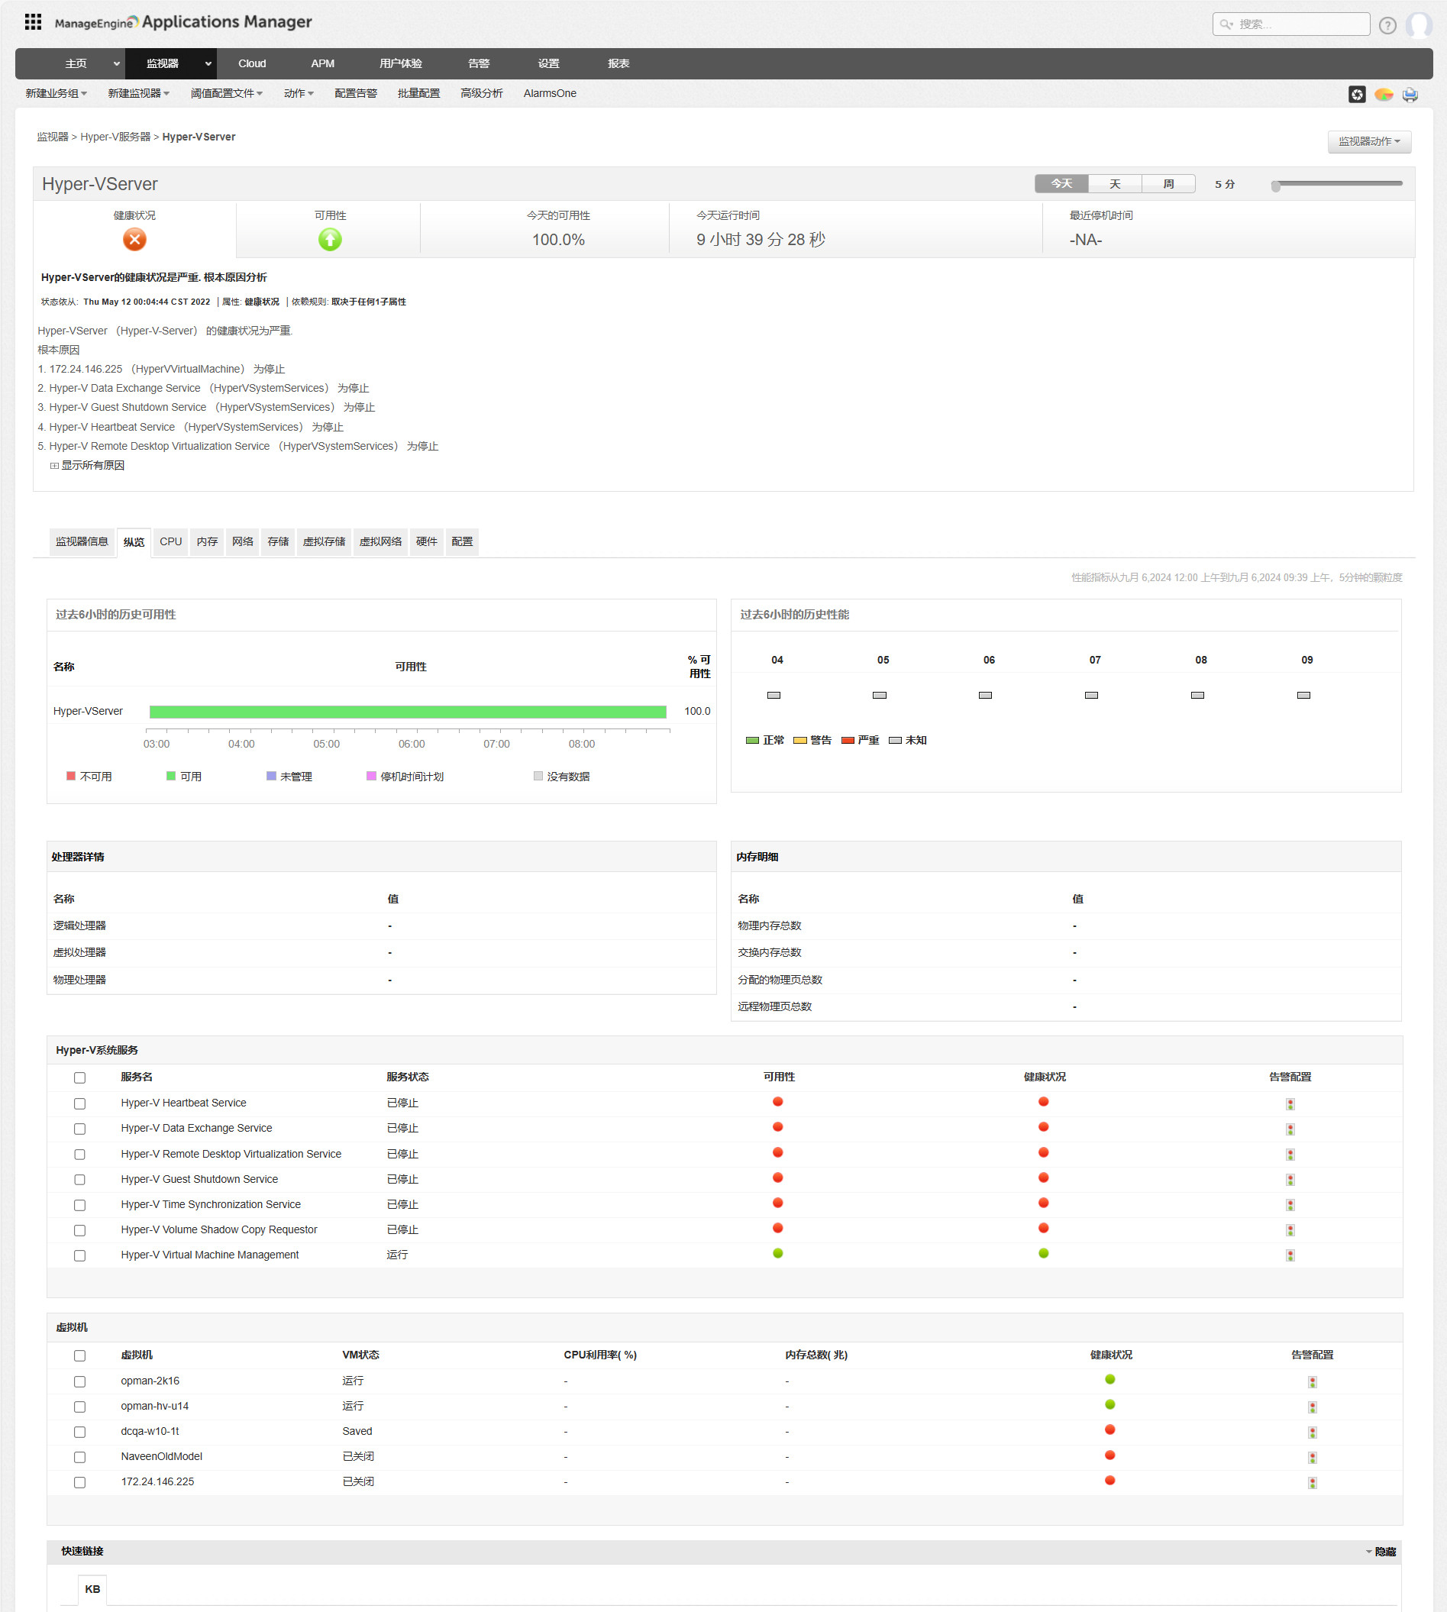Open the KB quick link tab

(x=92, y=1590)
